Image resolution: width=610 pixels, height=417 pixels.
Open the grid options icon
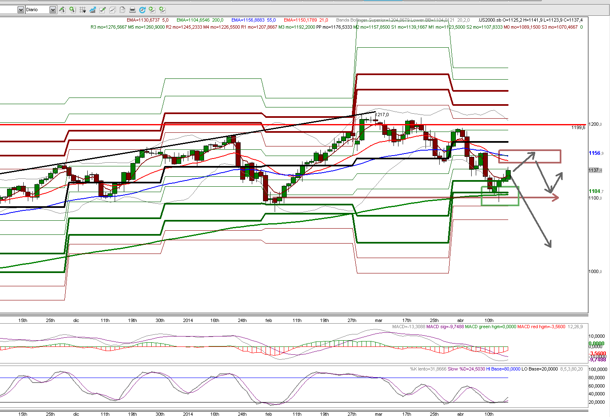(82, 10)
